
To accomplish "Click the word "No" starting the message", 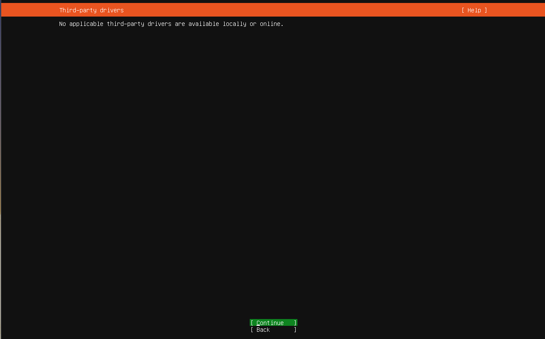I will point(63,24).
